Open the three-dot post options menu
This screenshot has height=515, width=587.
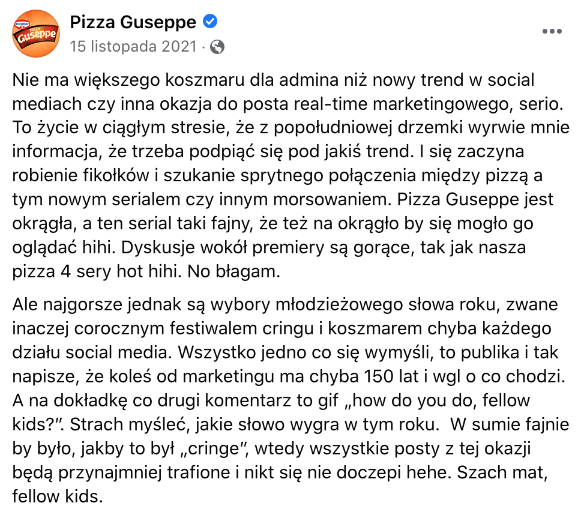point(552,31)
